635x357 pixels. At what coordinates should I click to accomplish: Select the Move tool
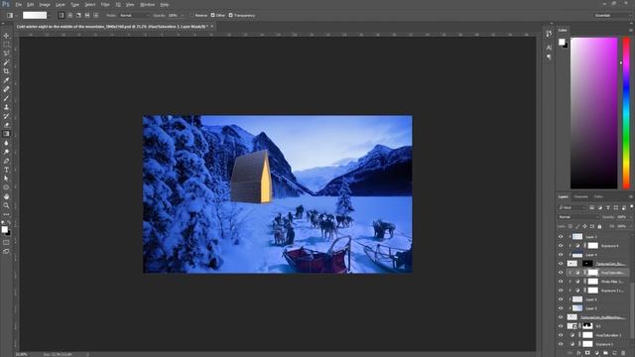tap(6, 36)
